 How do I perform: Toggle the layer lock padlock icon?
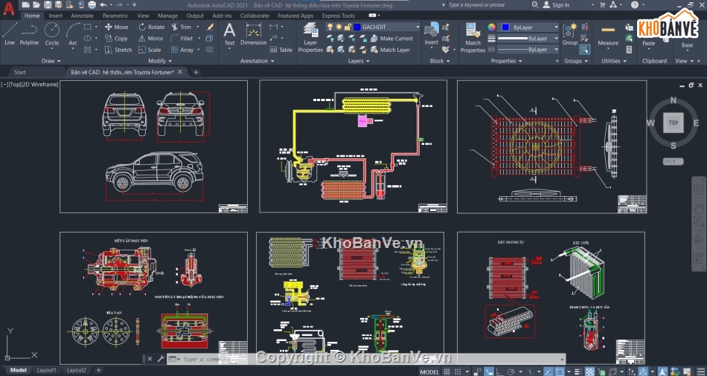coord(348,27)
